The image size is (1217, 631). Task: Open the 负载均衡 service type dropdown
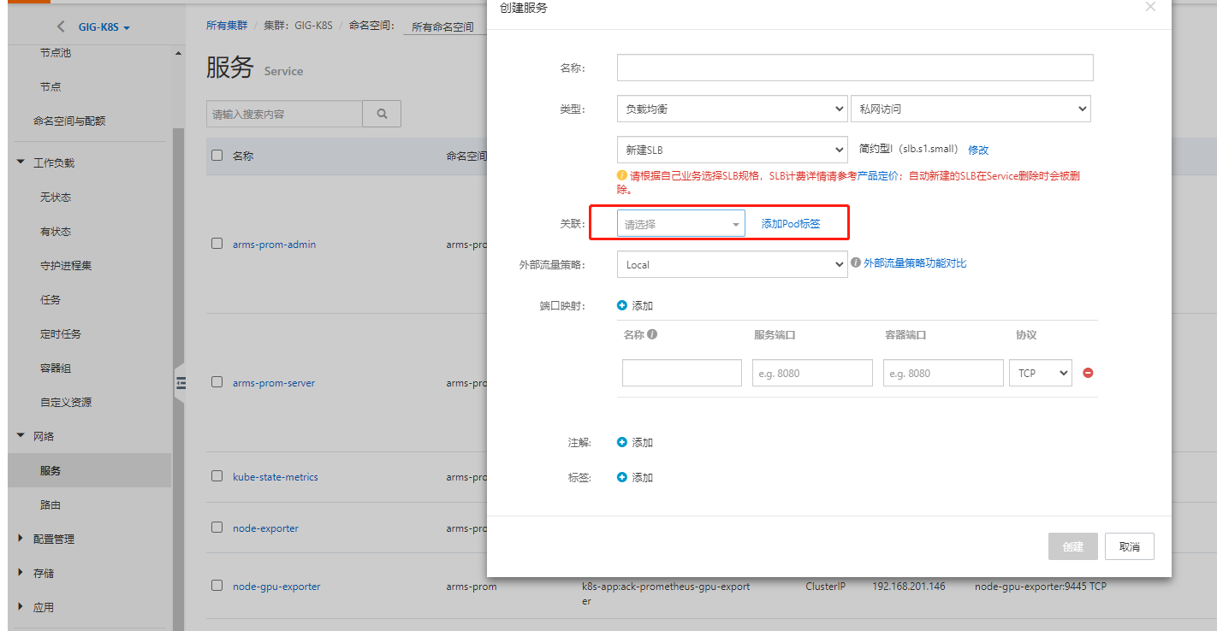[x=732, y=109]
